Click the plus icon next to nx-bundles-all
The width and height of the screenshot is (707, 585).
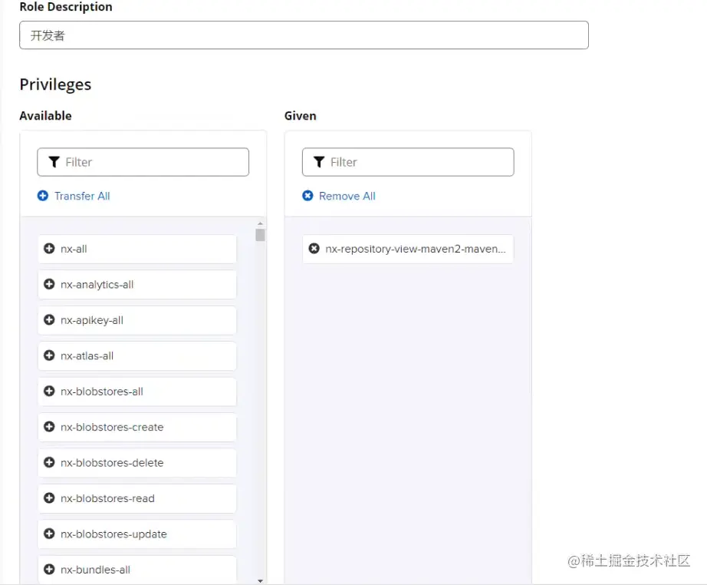pos(49,570)
